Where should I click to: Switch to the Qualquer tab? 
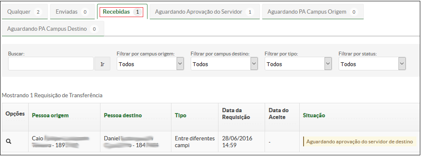[24, 12]
